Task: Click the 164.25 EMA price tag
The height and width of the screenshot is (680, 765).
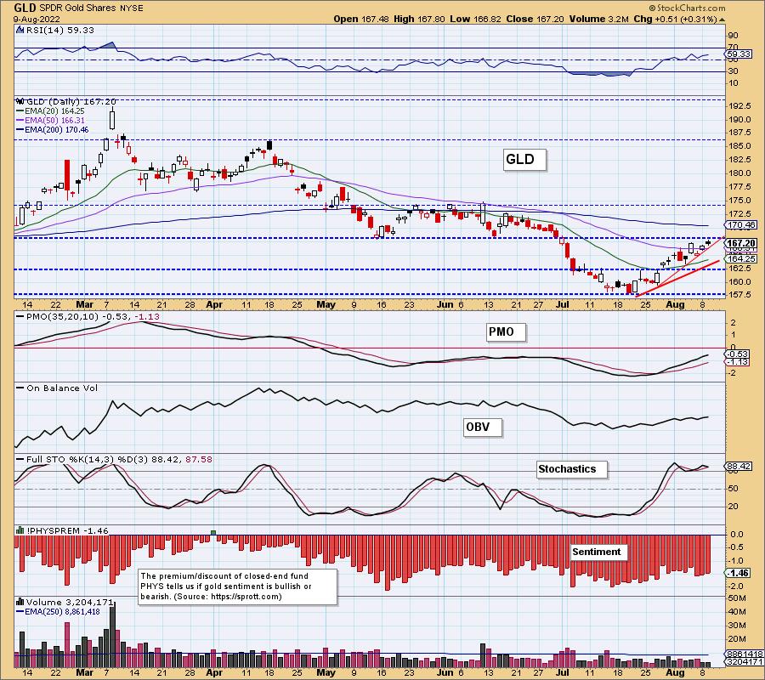Action: pos(741,258)
